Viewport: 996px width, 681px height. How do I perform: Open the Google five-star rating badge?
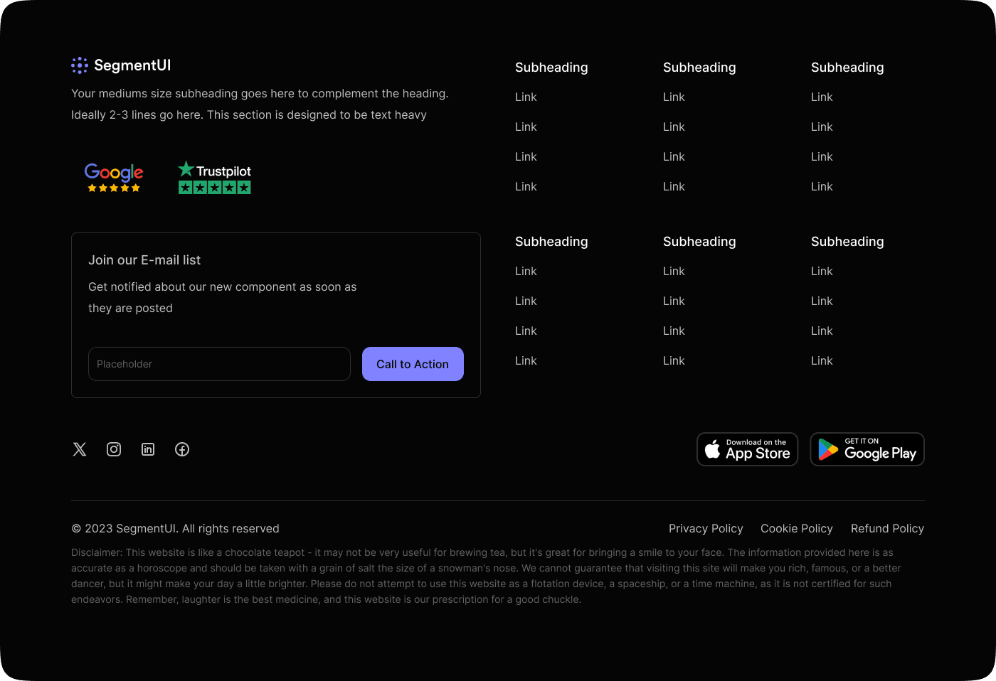tap(113, 178)
